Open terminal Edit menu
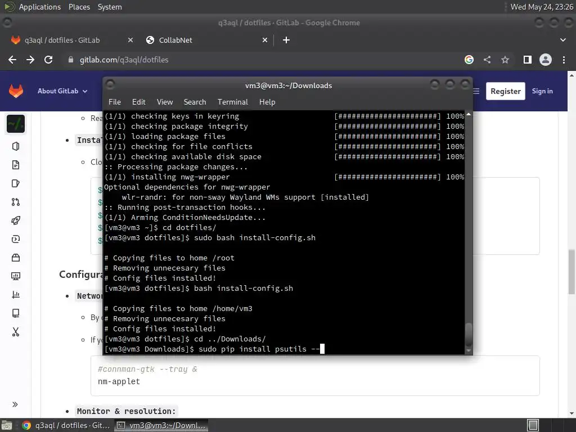The height and width of the screenshot is (432, 576). tap(139, 102)
